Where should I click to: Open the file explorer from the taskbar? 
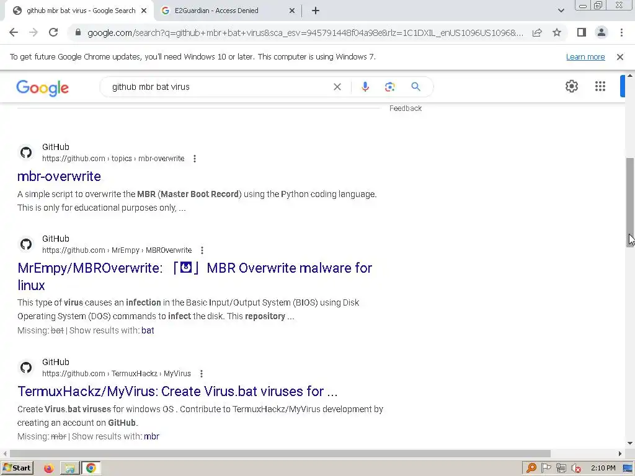(69, 468)
